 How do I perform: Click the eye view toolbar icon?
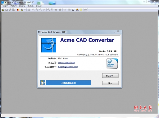[x=56, y=10]
